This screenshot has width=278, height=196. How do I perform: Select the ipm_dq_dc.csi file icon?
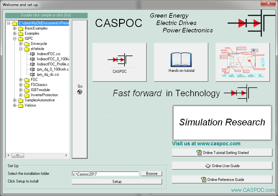32,74
